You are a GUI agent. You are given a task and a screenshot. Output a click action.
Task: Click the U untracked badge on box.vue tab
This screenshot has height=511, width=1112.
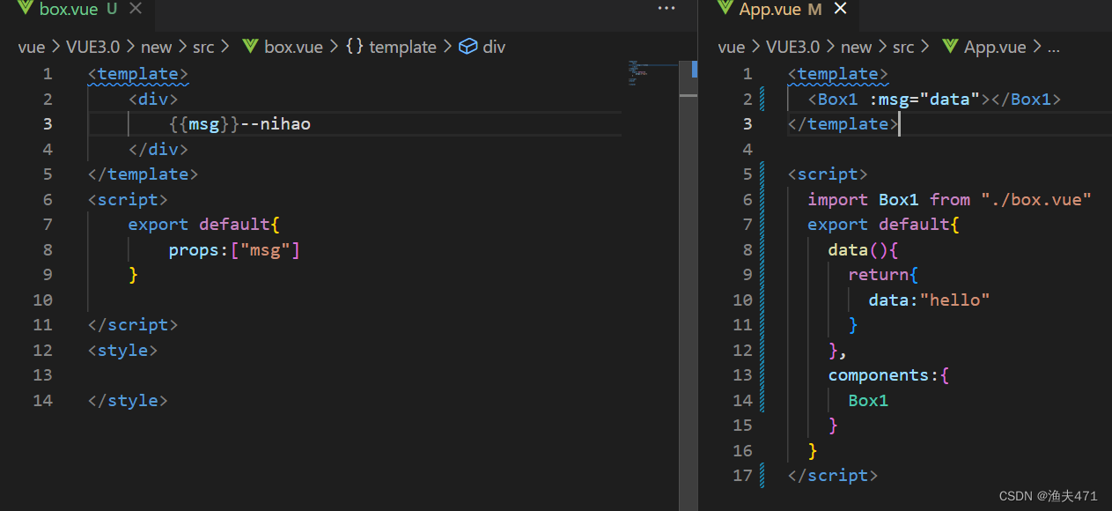111,10
